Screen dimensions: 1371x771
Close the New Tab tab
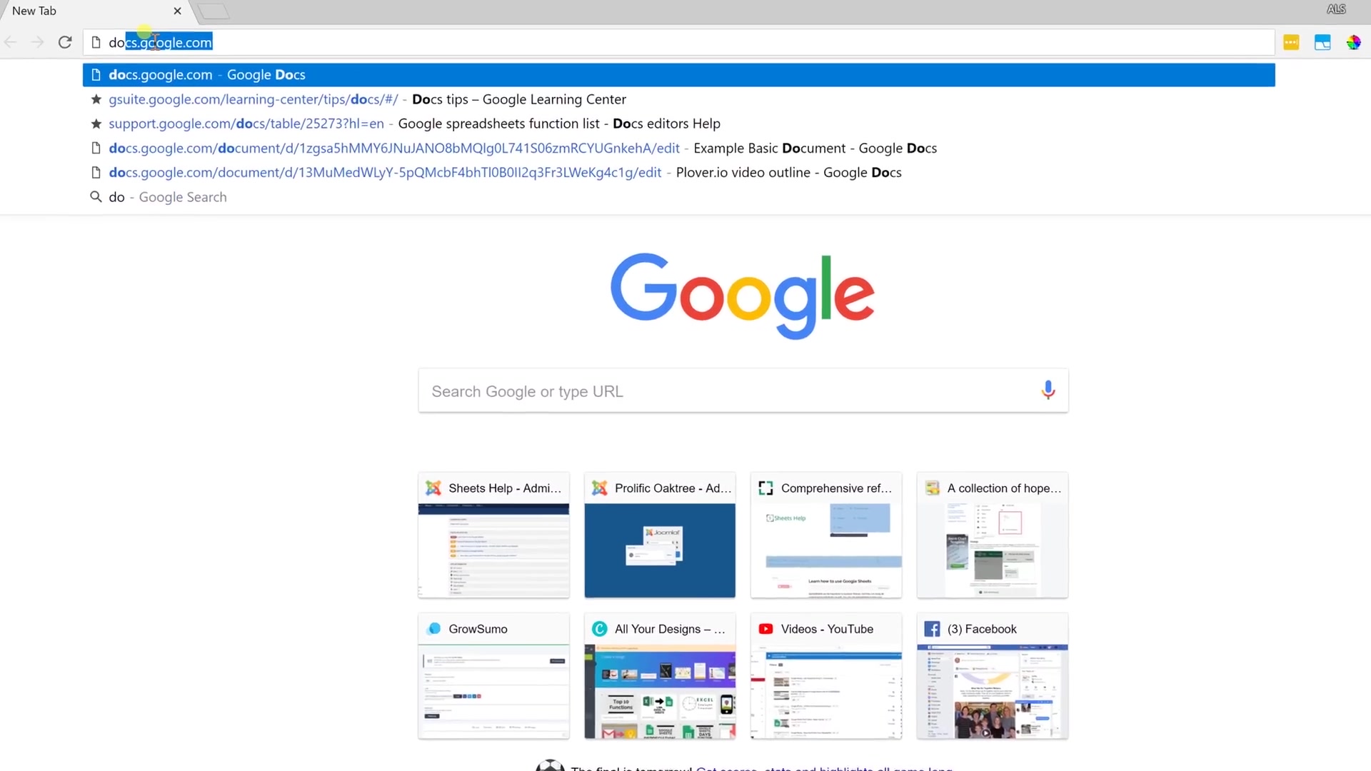(177, 11)
